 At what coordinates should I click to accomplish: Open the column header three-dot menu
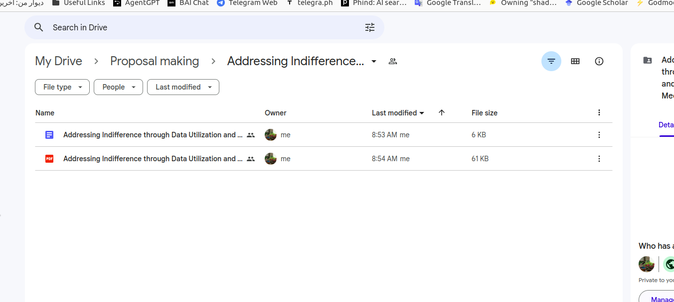(x=599, y=113)
